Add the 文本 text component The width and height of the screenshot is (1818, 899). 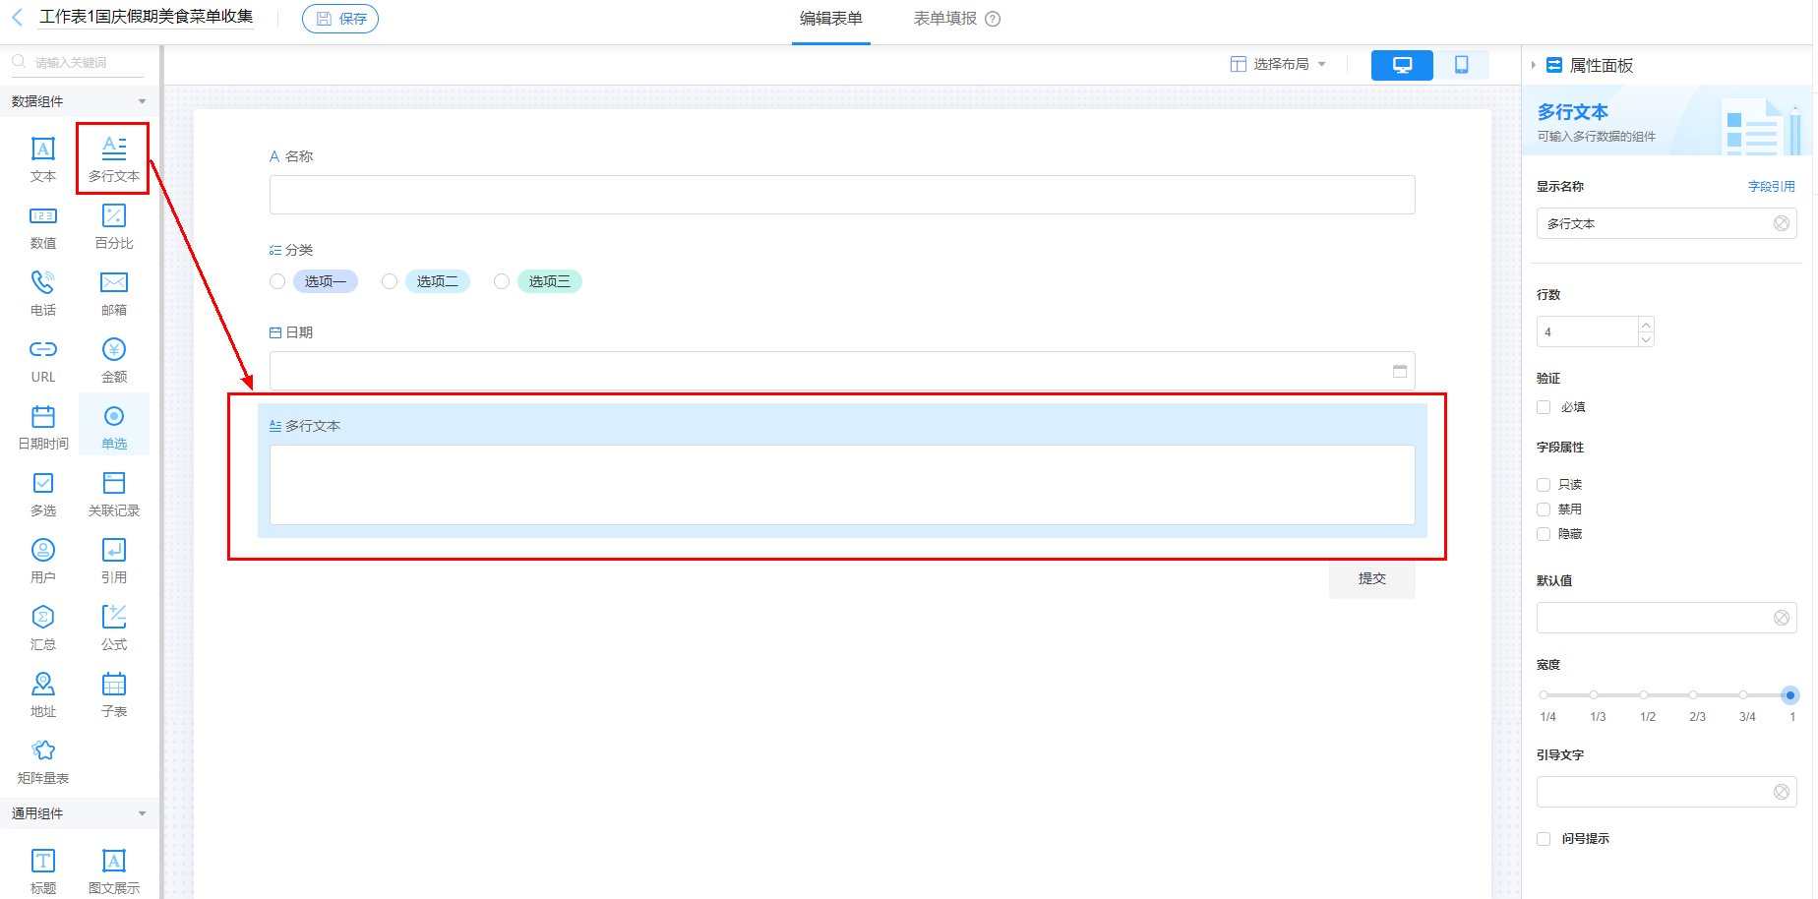click(43, 160)
